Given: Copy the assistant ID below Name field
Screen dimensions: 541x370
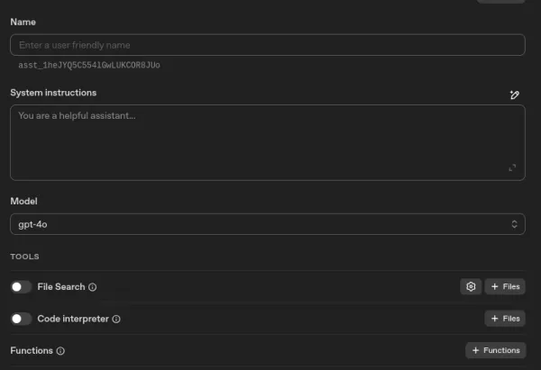Looking at the screenshot, I should 89,65.
